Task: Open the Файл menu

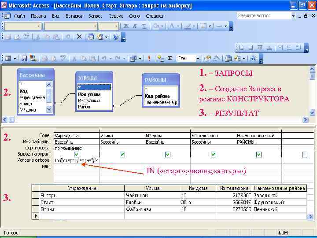Action: (19, 16)
